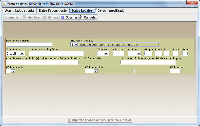The width and height of the screenshot is (200, 126).
Task: Expand the Cód. municipio dropdown
Action: point(96,71)
